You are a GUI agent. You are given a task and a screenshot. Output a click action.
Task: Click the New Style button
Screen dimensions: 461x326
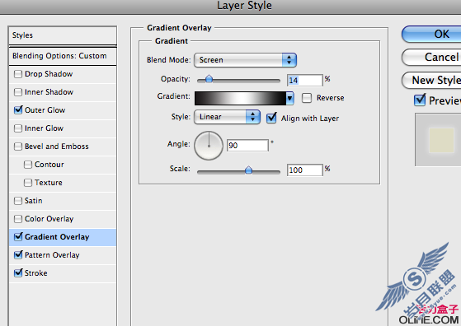tap(431, 80)
